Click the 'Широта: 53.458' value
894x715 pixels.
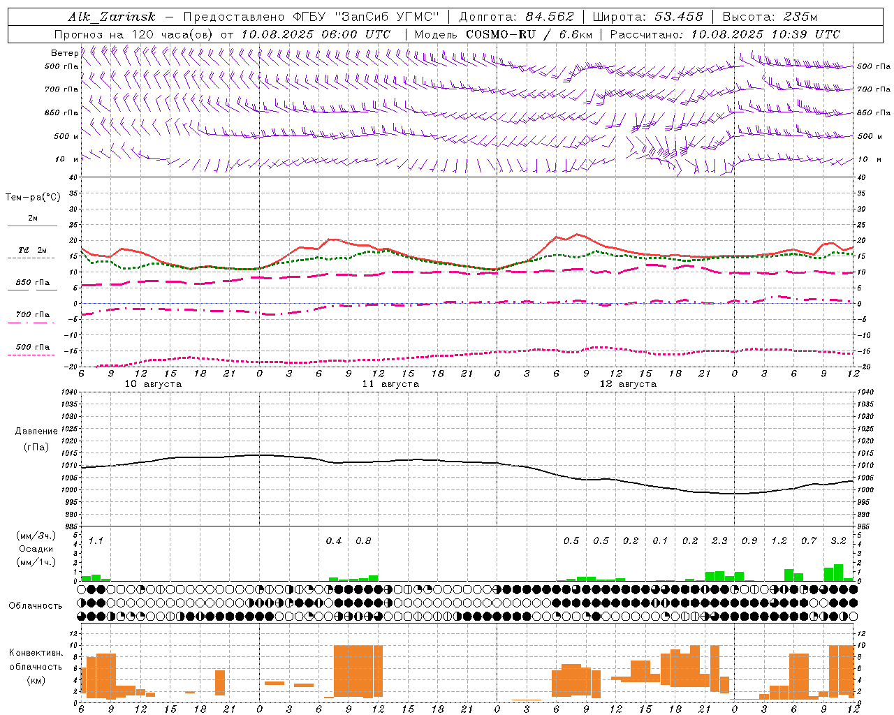pyautogui.click(x=647, y=17)
